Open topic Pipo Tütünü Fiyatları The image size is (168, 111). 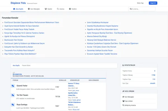(x=20, y=54)
